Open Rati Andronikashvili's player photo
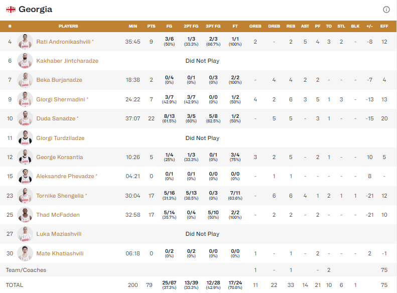Screen dimensions: 397x293 click(25, 42)
